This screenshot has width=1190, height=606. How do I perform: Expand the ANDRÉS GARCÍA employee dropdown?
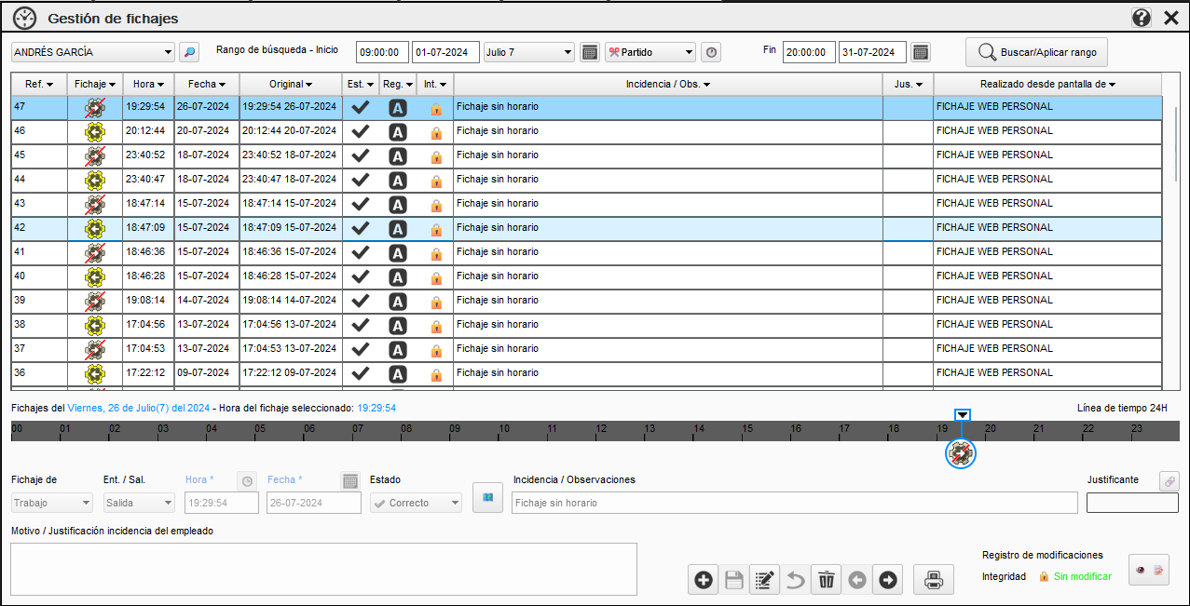tap(168, 53)
